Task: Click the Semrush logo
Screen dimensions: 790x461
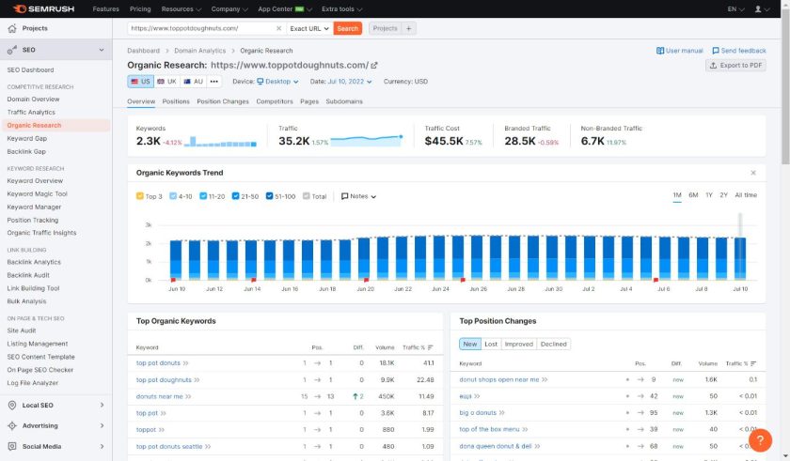Action: (x=44, y=9)
